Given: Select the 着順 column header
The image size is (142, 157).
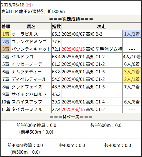Looking at the screenshot, I should [x=6, y=26].
